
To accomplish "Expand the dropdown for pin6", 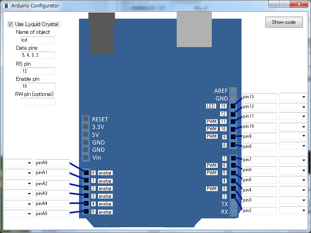I will 293,170.
